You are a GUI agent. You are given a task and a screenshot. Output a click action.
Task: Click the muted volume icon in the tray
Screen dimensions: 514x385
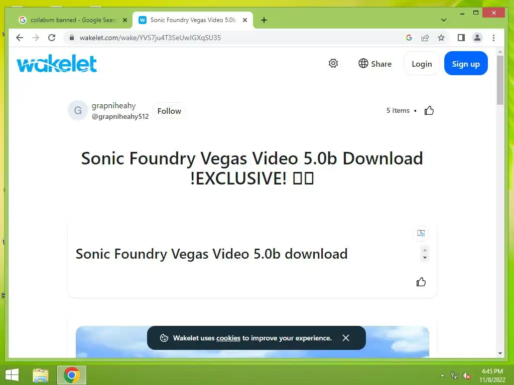(x=467, y=375)
